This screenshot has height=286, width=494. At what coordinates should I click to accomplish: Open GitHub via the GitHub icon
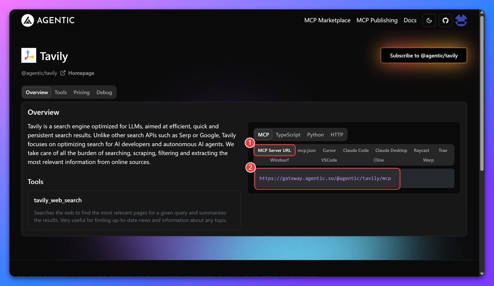point(445,20)
